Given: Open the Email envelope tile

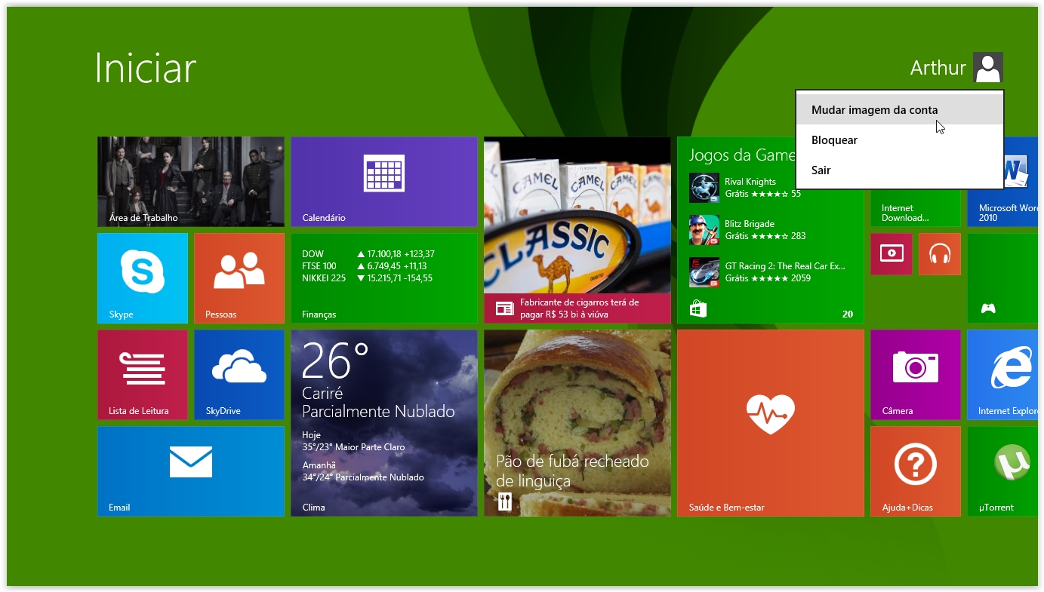Looking at the screenshot, I should point(191,471).
